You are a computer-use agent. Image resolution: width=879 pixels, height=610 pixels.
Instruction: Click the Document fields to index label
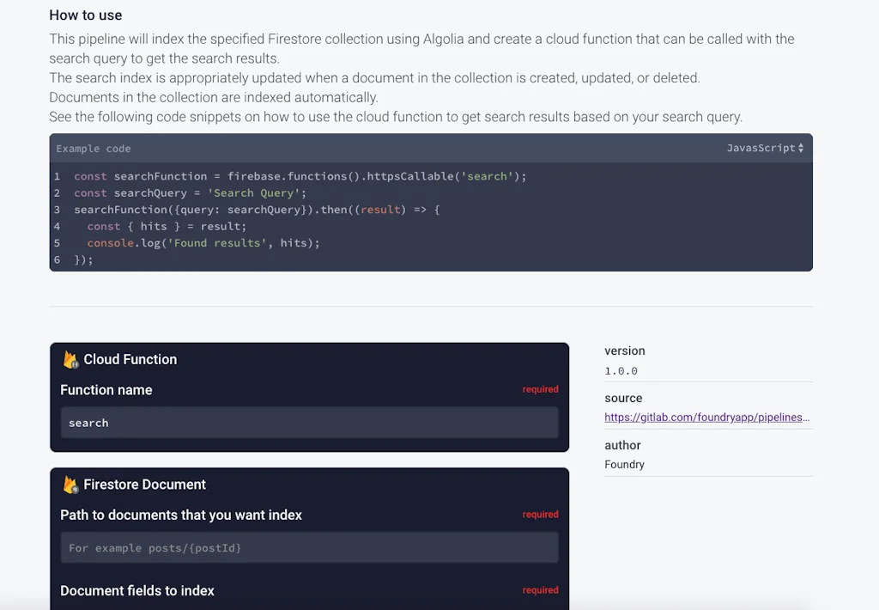coord(137,591)
